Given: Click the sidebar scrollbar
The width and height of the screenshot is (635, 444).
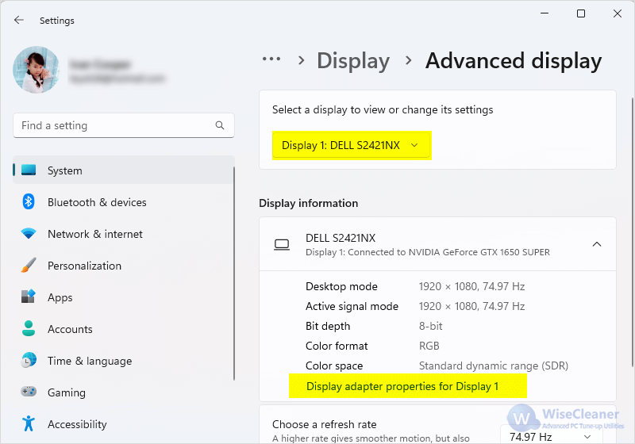Looking at the screenshot, I should click(234, 273).
